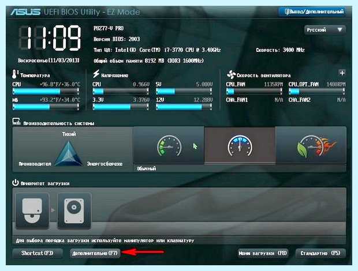
Task: Click the Тихий performance triangle icon
Action: coord(69,152)
